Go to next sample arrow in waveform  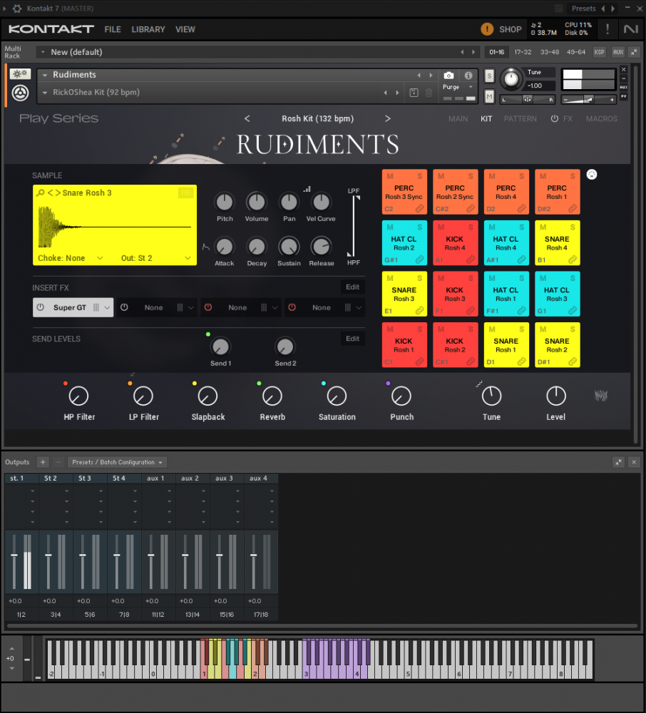58,193
